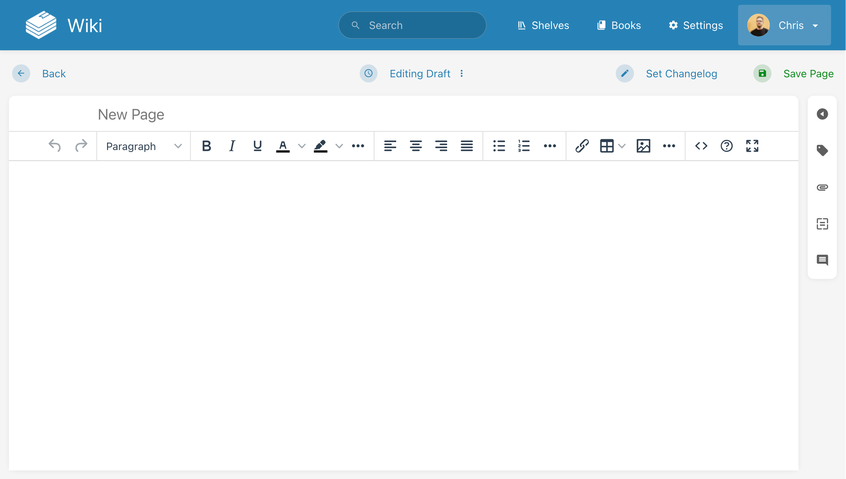The width and height of the screenshot is (846, 479).
Task: Open attachments paperclip icon in sidebar
Action: coord(822,187)
